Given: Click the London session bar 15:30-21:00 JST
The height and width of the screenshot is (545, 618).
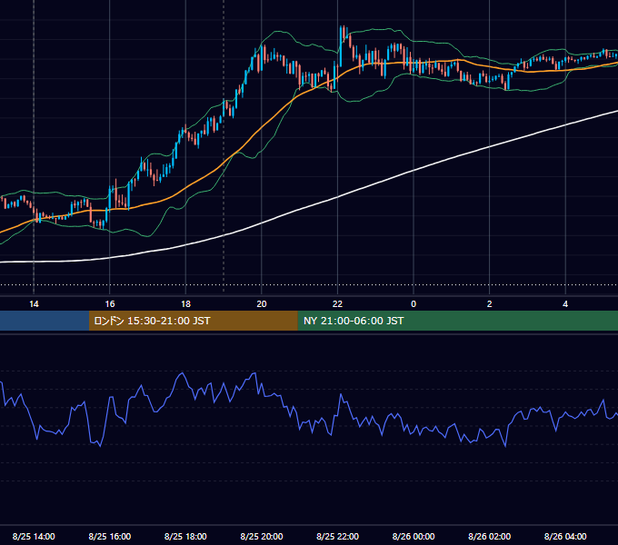Looking at the screenshot, I should pos(193,321).
